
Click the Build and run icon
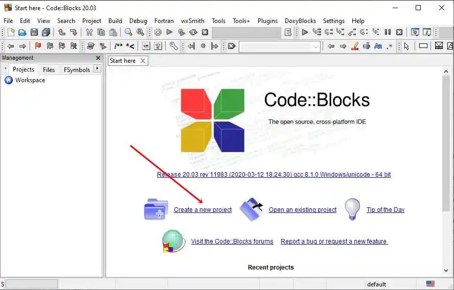point(181,32)
